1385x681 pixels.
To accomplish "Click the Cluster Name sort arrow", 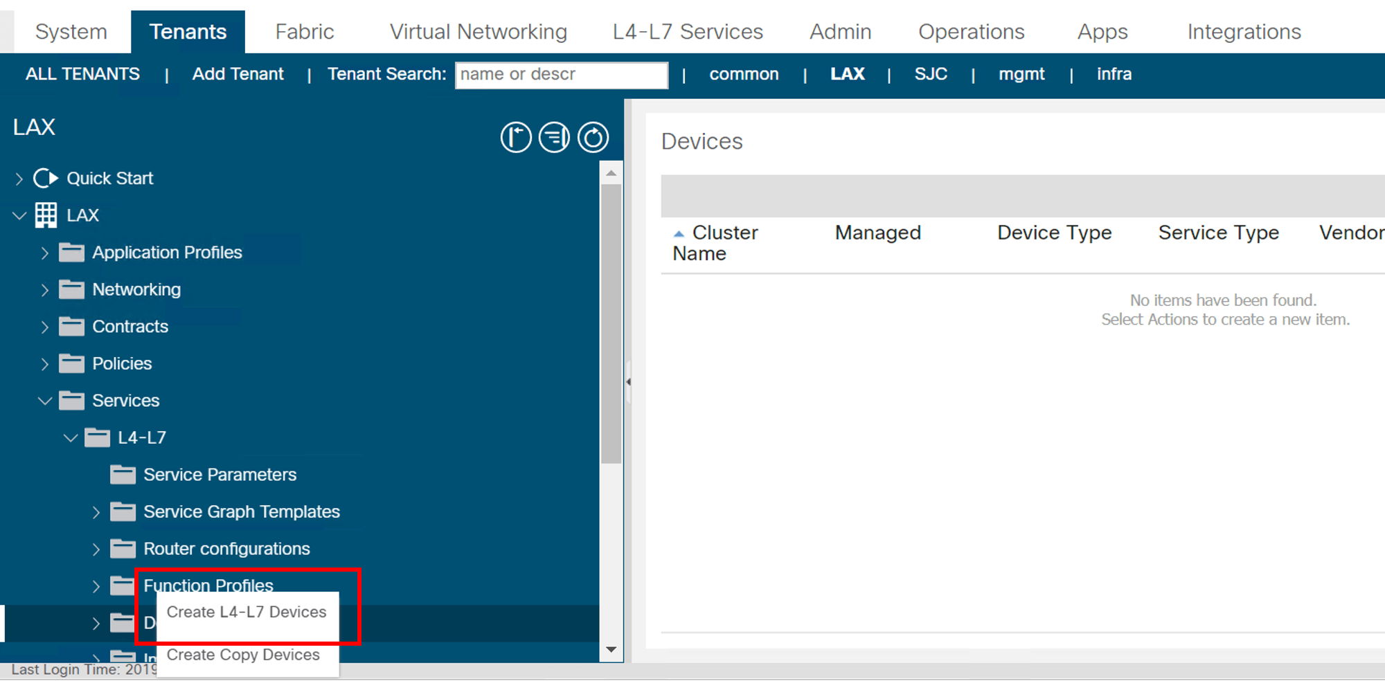I will [679, 234].
